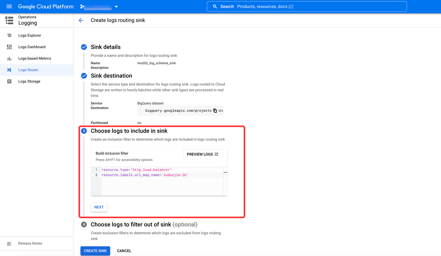Click the resource.type filter line
This screenshot has height=256, width=441.
[137, 170]
